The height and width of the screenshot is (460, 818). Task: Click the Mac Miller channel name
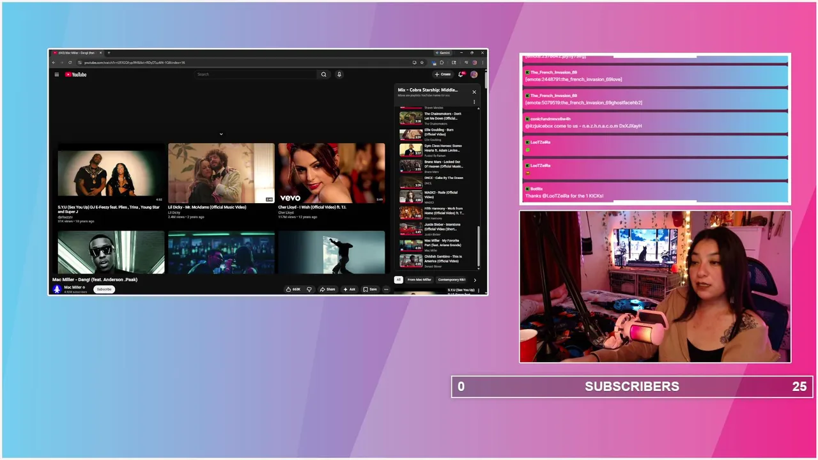pyautogui.click(x=73, y=287)
